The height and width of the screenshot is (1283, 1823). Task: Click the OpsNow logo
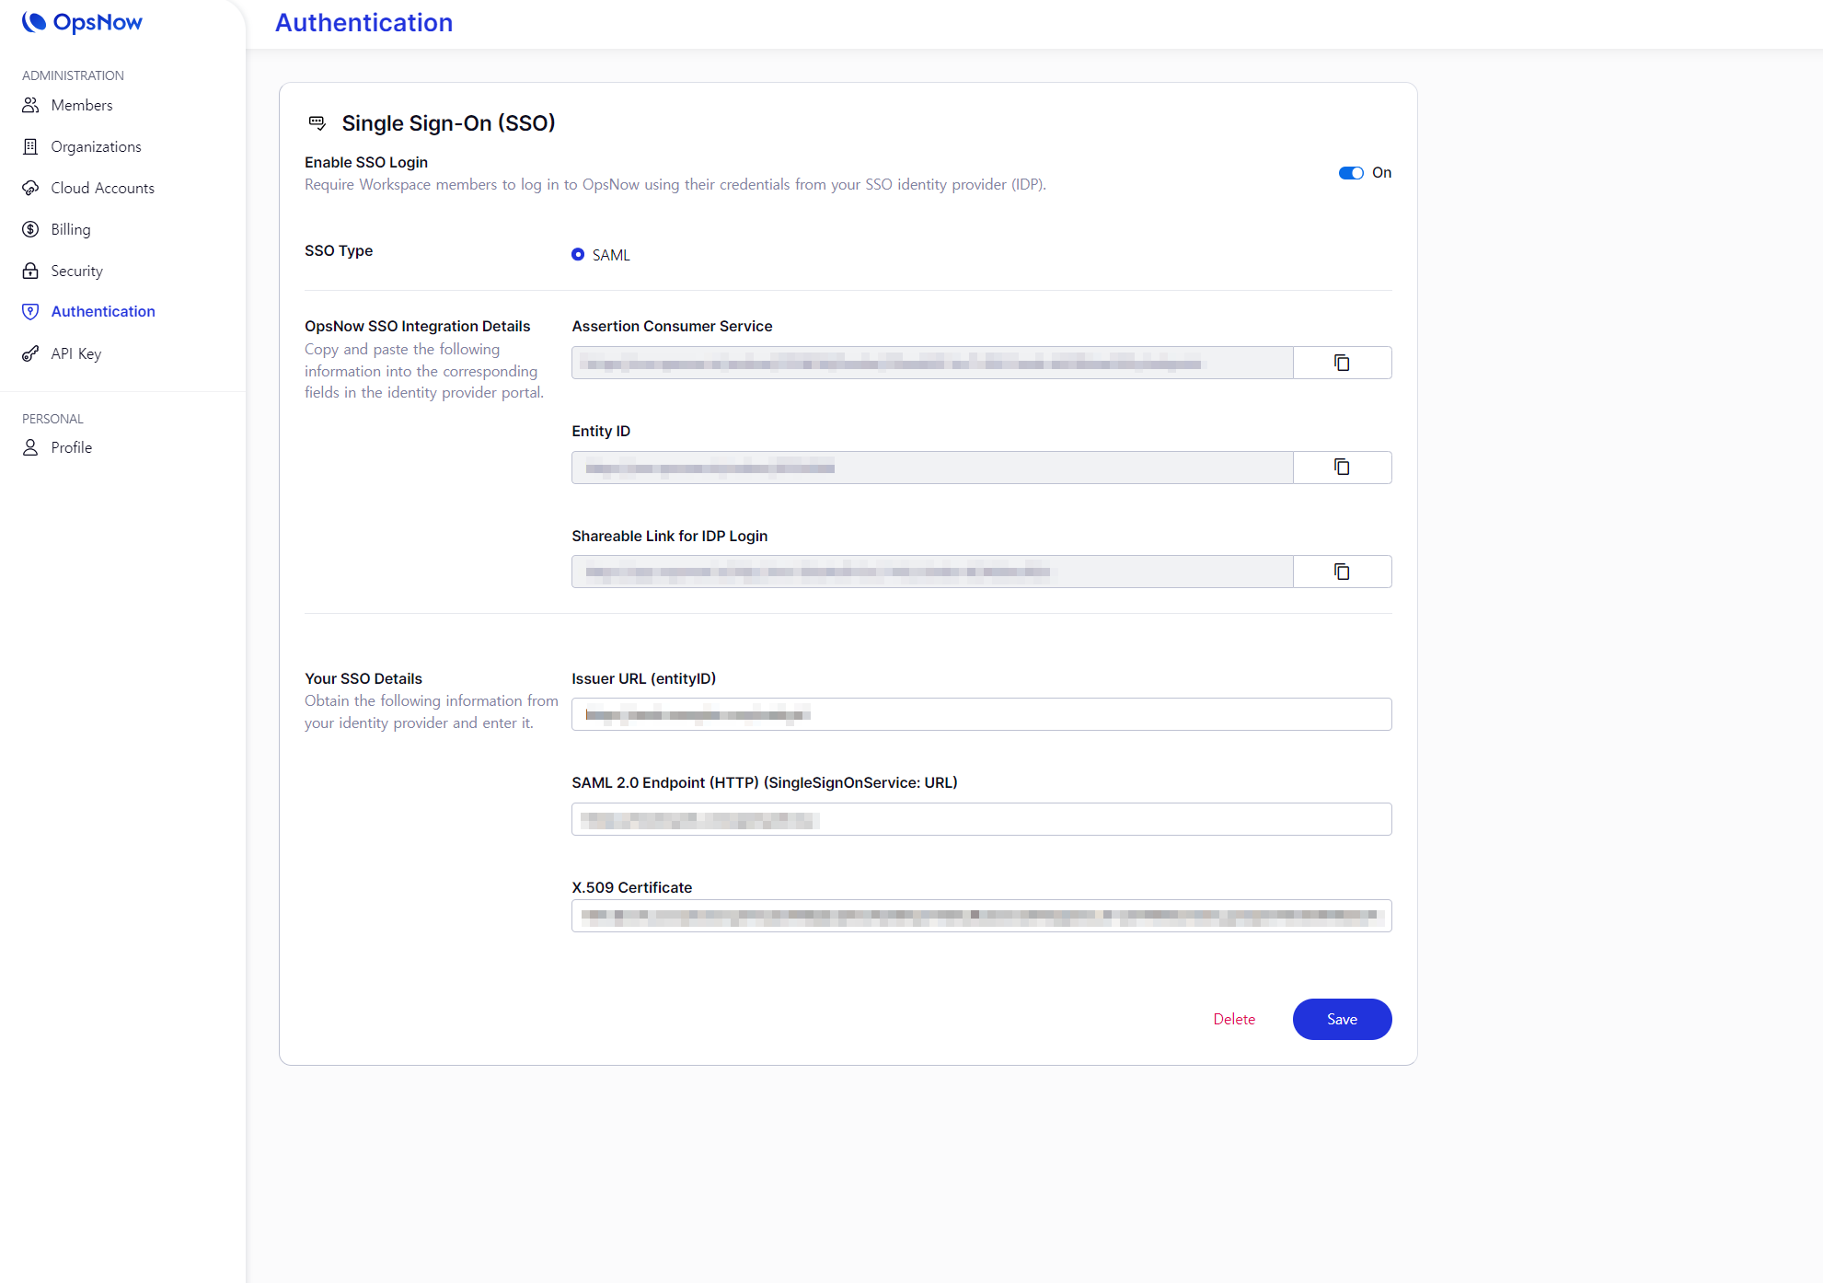pos(82,22)
